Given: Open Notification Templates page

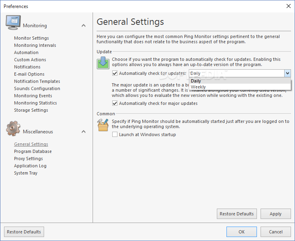Looking at the screenshot, I should tap(37, 81).
